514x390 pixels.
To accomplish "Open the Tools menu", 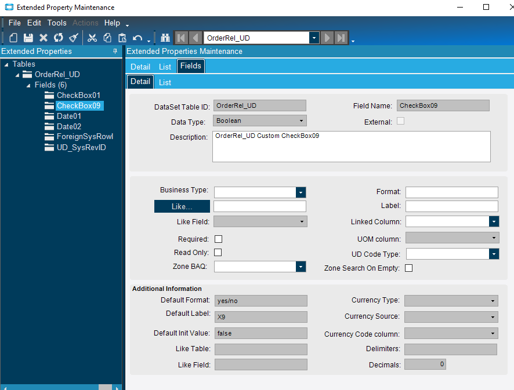I will pos(57,23).
